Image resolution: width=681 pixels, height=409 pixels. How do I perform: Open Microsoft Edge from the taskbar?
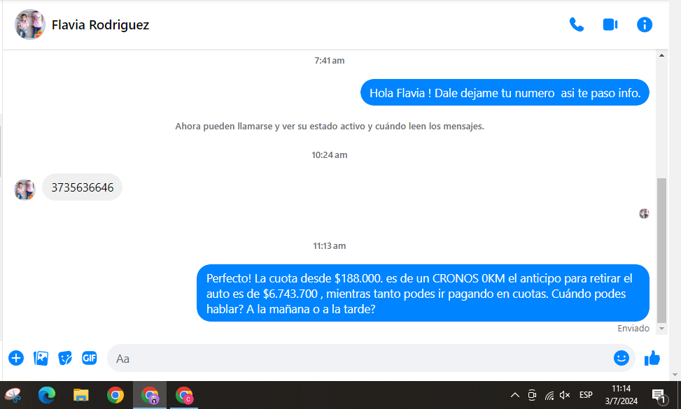point(47,395)
